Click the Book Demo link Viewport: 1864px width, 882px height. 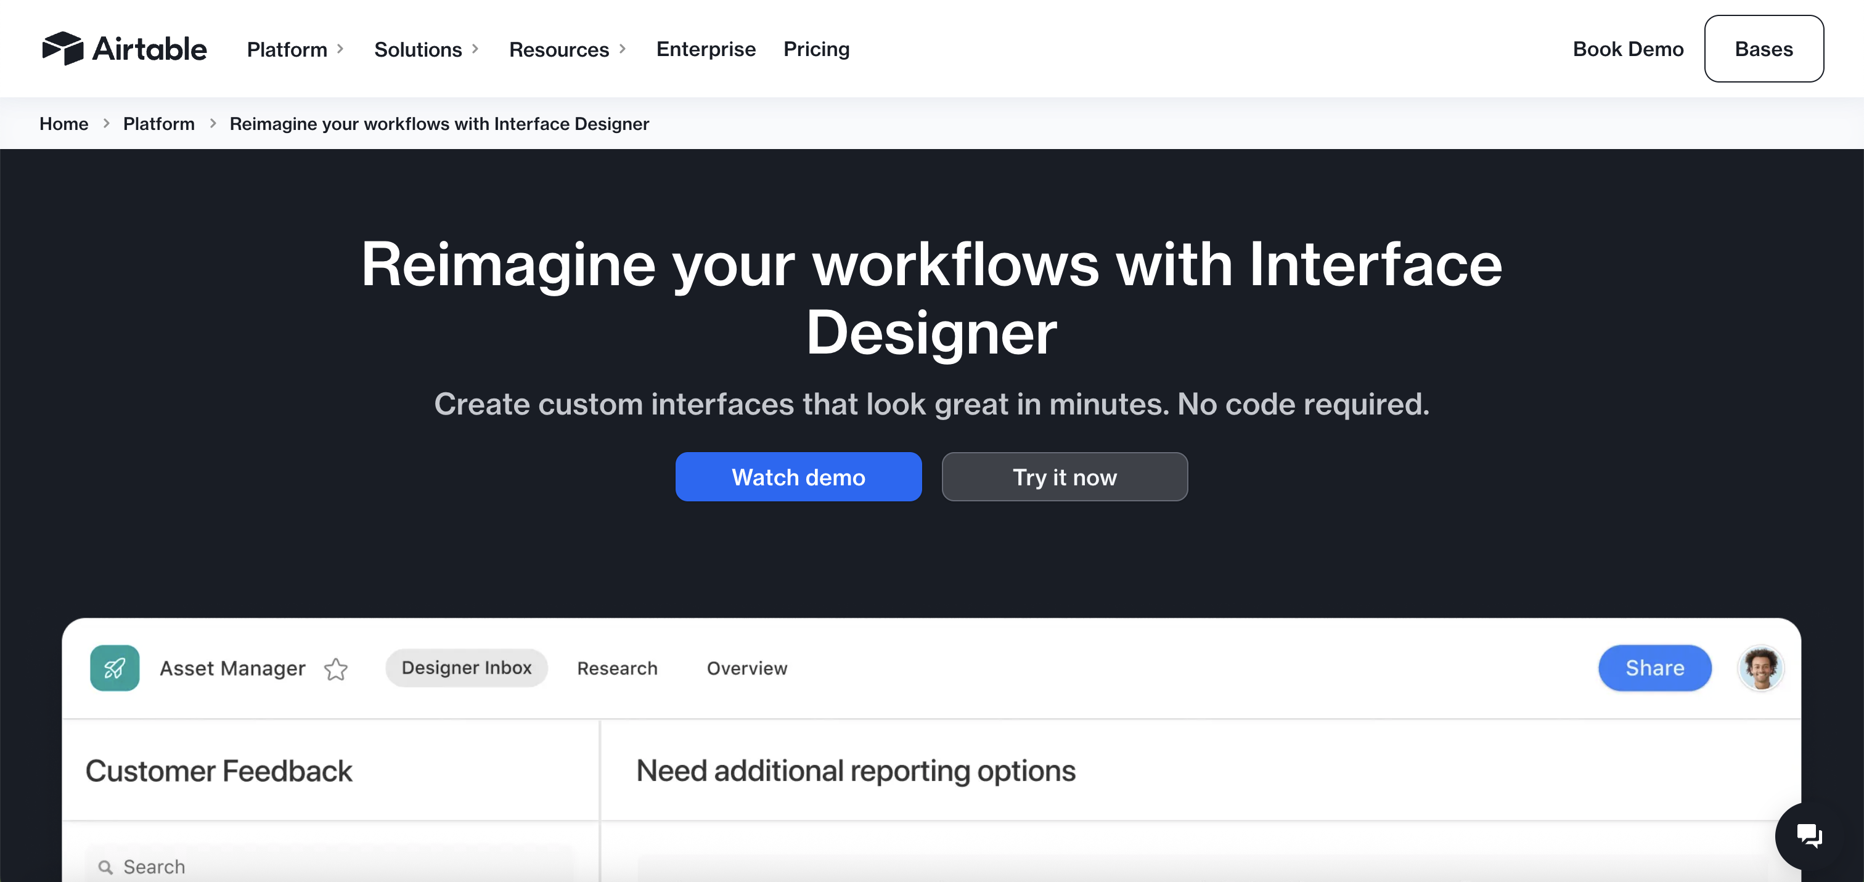pos(1628,49)
